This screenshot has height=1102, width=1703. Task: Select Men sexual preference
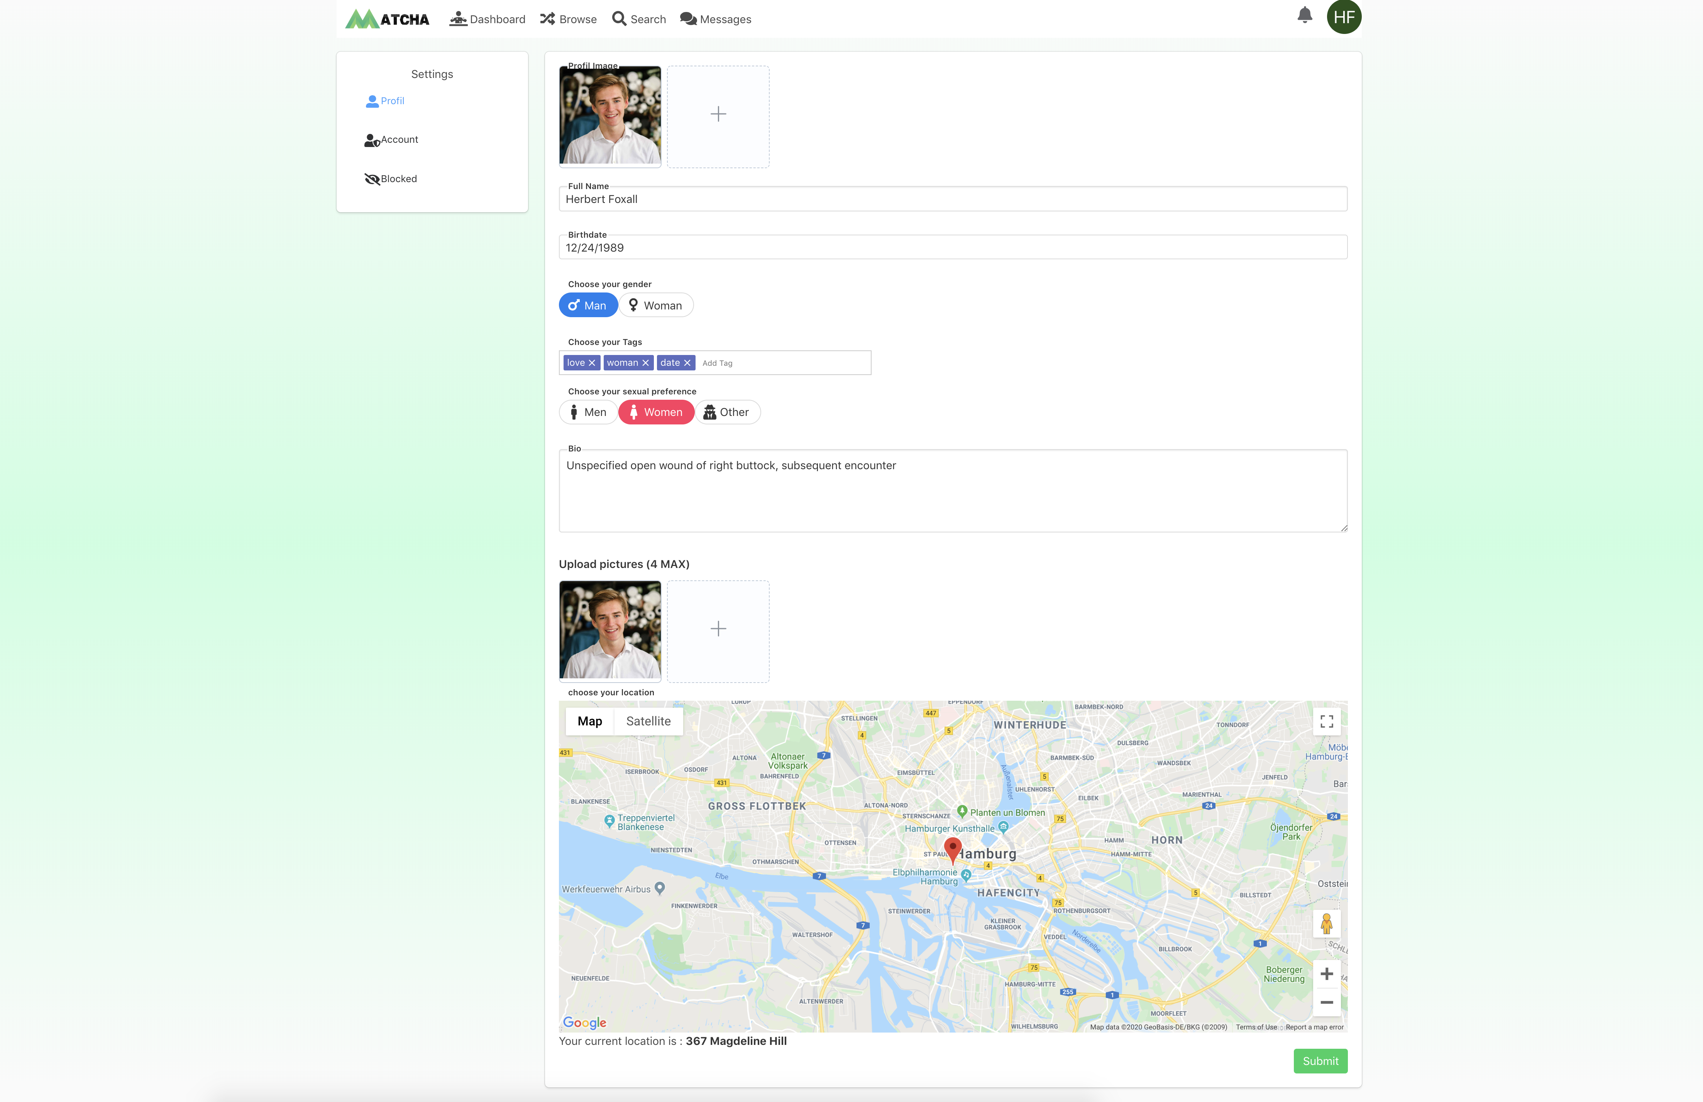tap(587, 412)
